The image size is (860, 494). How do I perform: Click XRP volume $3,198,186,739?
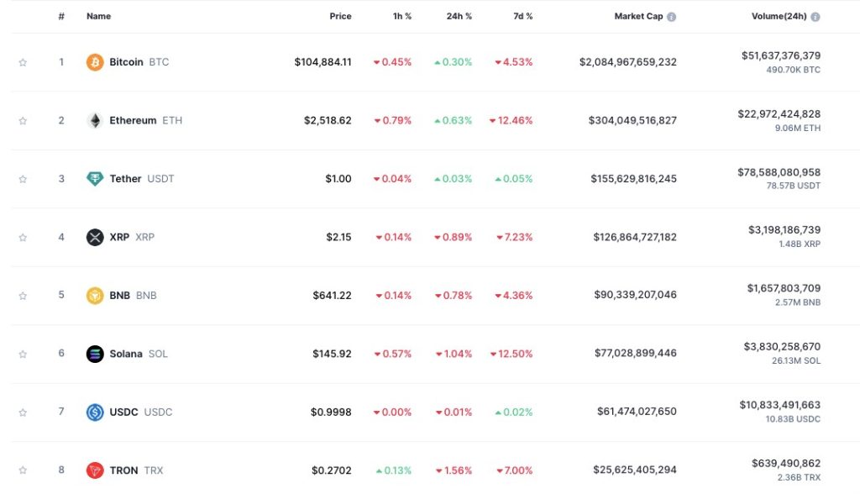(x=784, y=230)
